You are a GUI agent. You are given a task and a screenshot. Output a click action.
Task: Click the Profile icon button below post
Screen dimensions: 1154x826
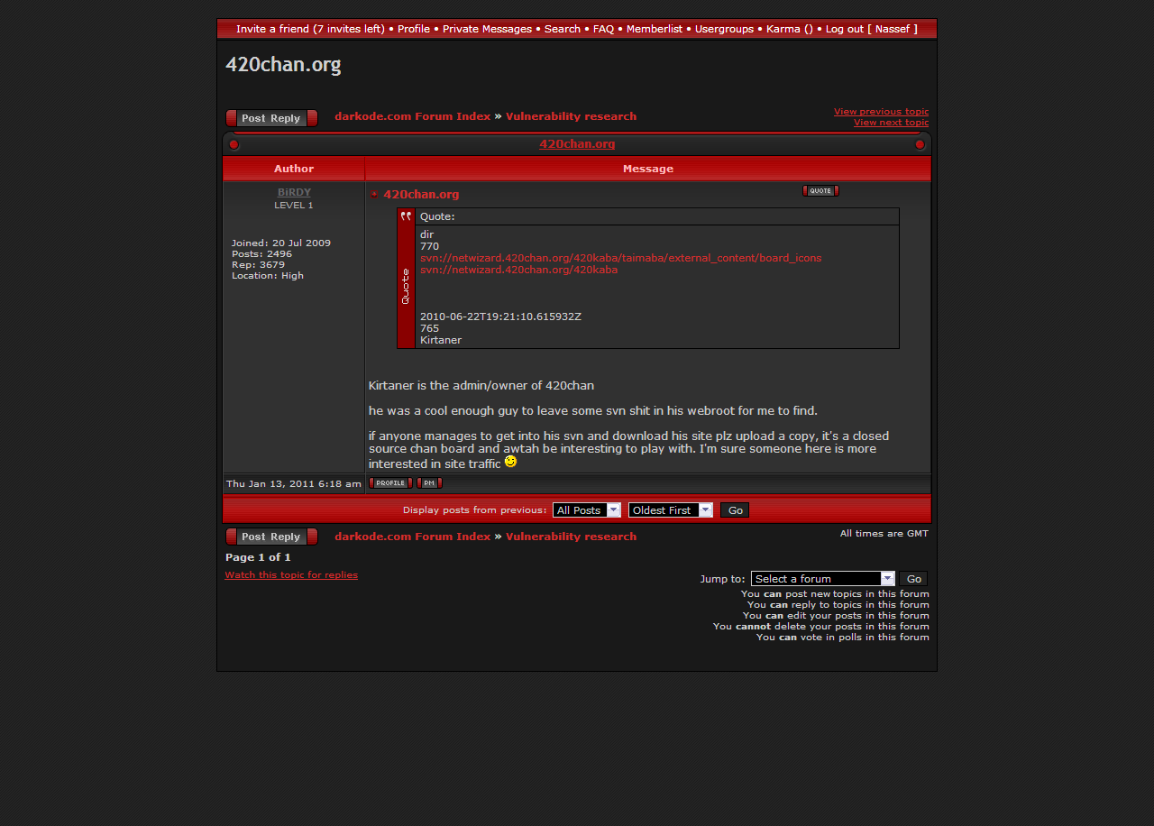tap(389, 483)
